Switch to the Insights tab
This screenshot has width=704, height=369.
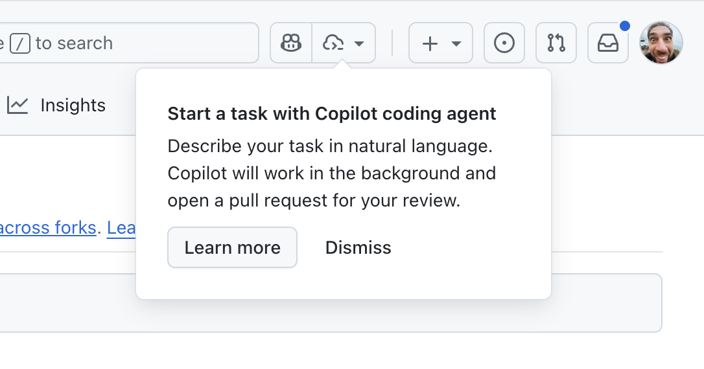coord(73,105)
